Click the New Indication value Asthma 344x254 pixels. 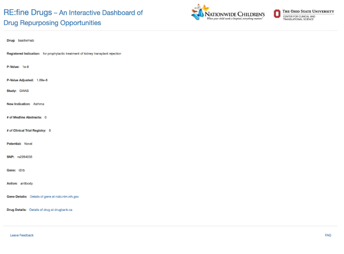[39, 104]
